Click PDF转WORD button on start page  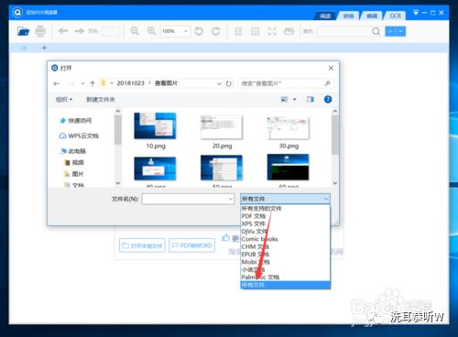[x=191, y=245]
